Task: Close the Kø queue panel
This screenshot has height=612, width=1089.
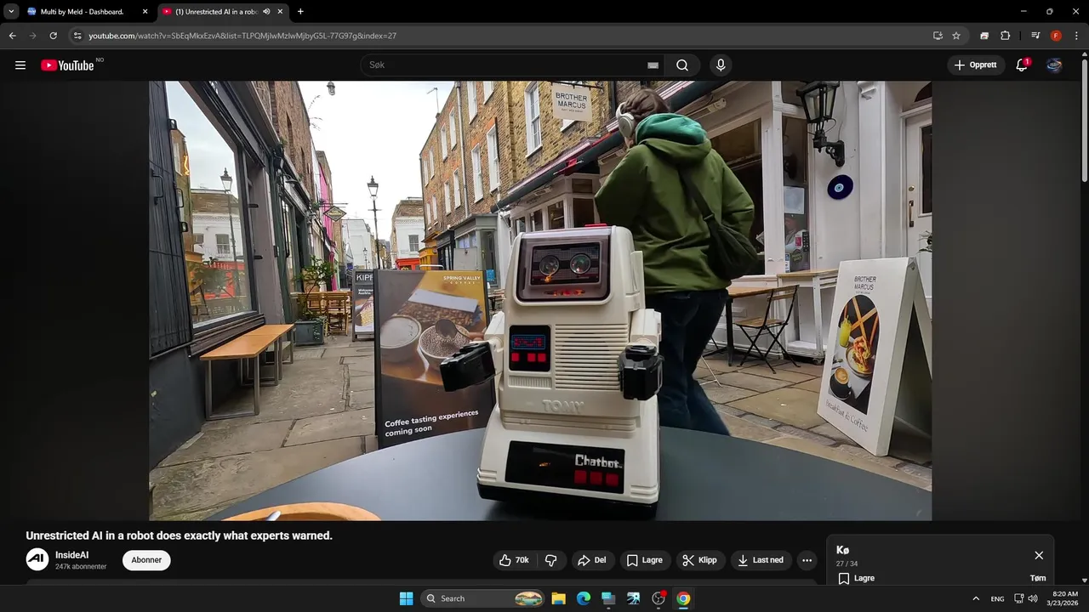Action: [x=1039, y=555]
